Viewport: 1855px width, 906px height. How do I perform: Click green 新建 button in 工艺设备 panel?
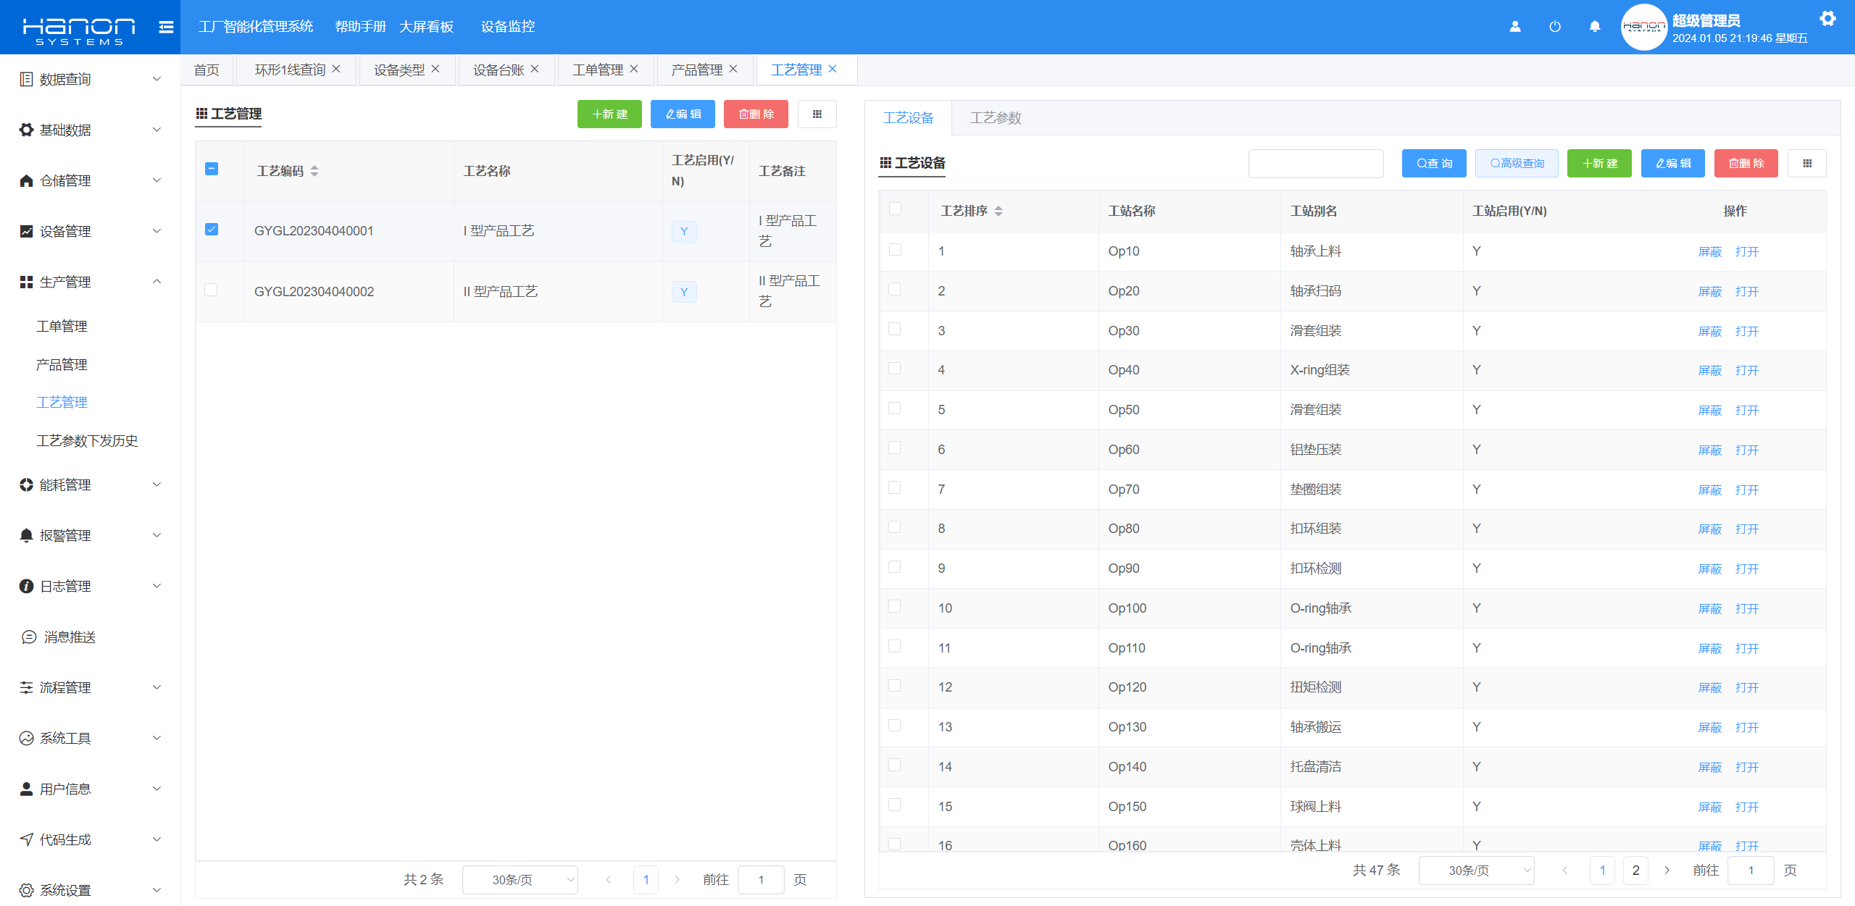1599,163
